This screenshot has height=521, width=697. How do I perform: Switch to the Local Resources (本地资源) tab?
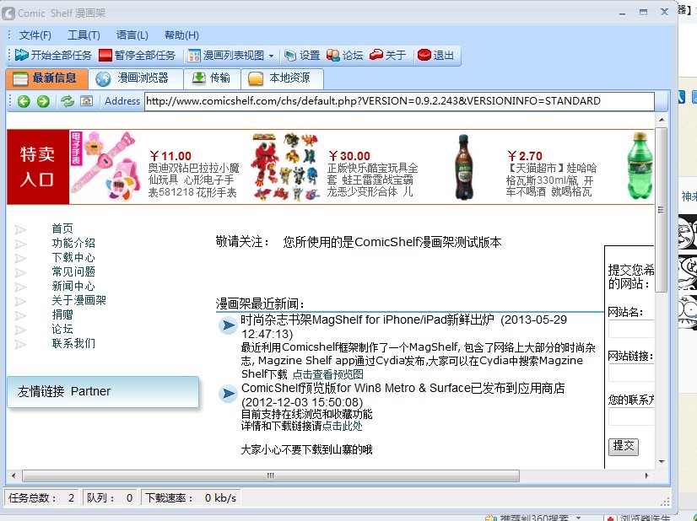(x=282, y=78)
